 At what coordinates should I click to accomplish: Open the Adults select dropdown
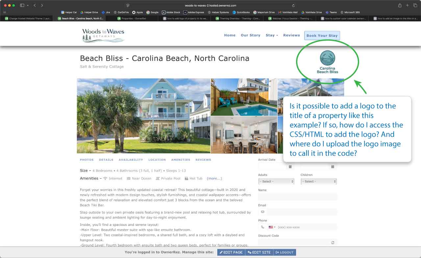pyautogui.click(x=276, y=181)
